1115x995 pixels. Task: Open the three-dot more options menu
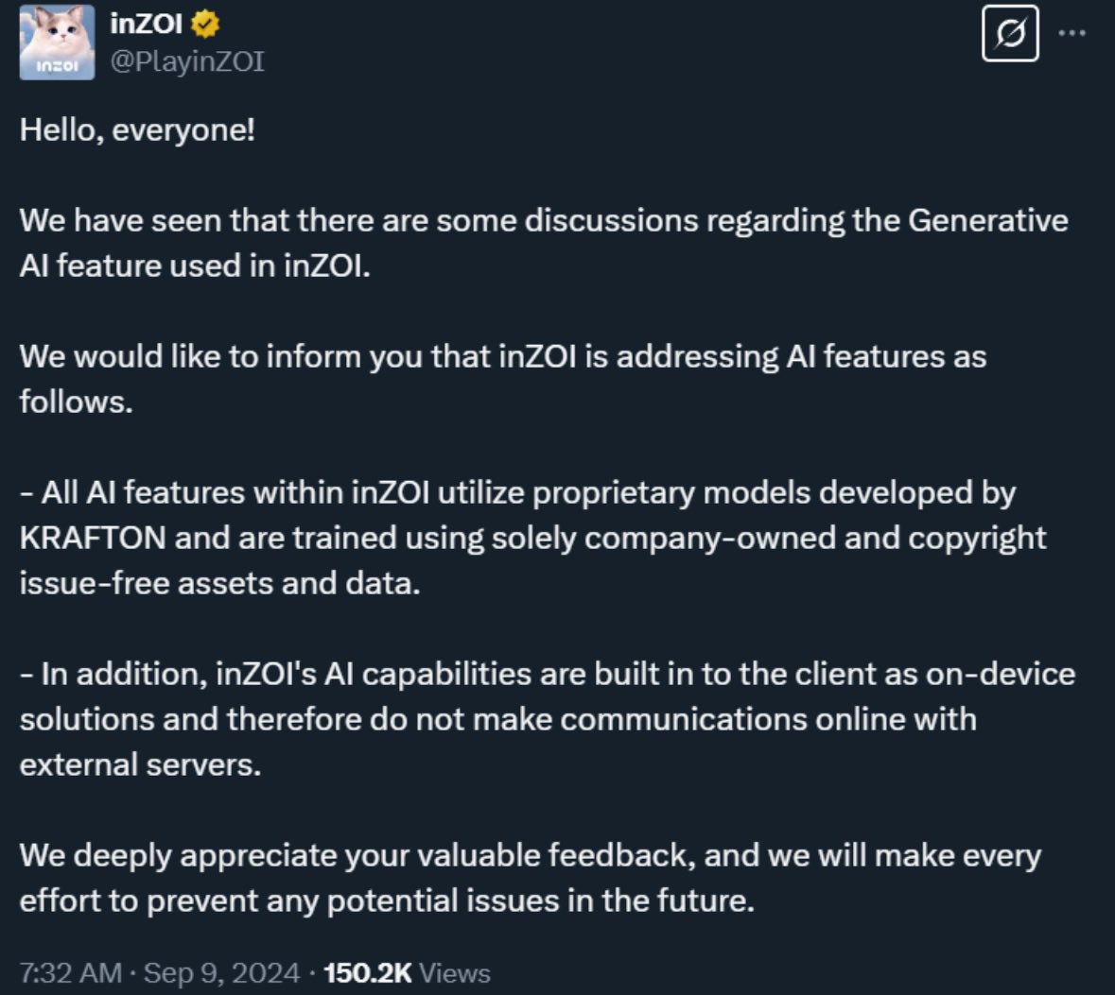(1071, 33)
